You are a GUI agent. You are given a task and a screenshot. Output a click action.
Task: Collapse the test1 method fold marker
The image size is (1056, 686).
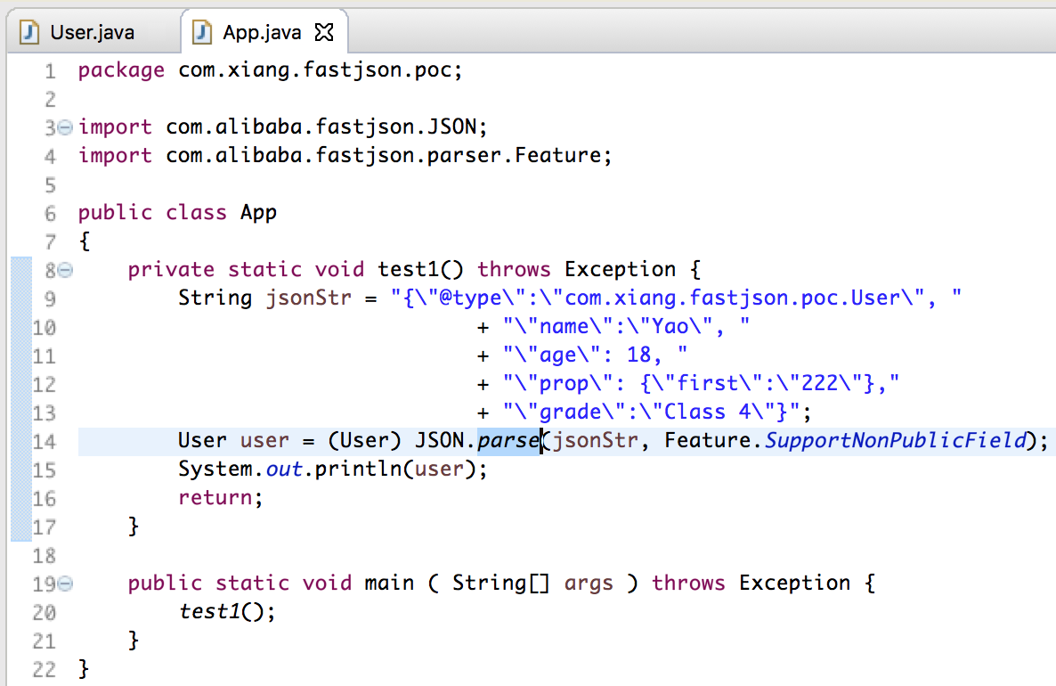(65, 270)
